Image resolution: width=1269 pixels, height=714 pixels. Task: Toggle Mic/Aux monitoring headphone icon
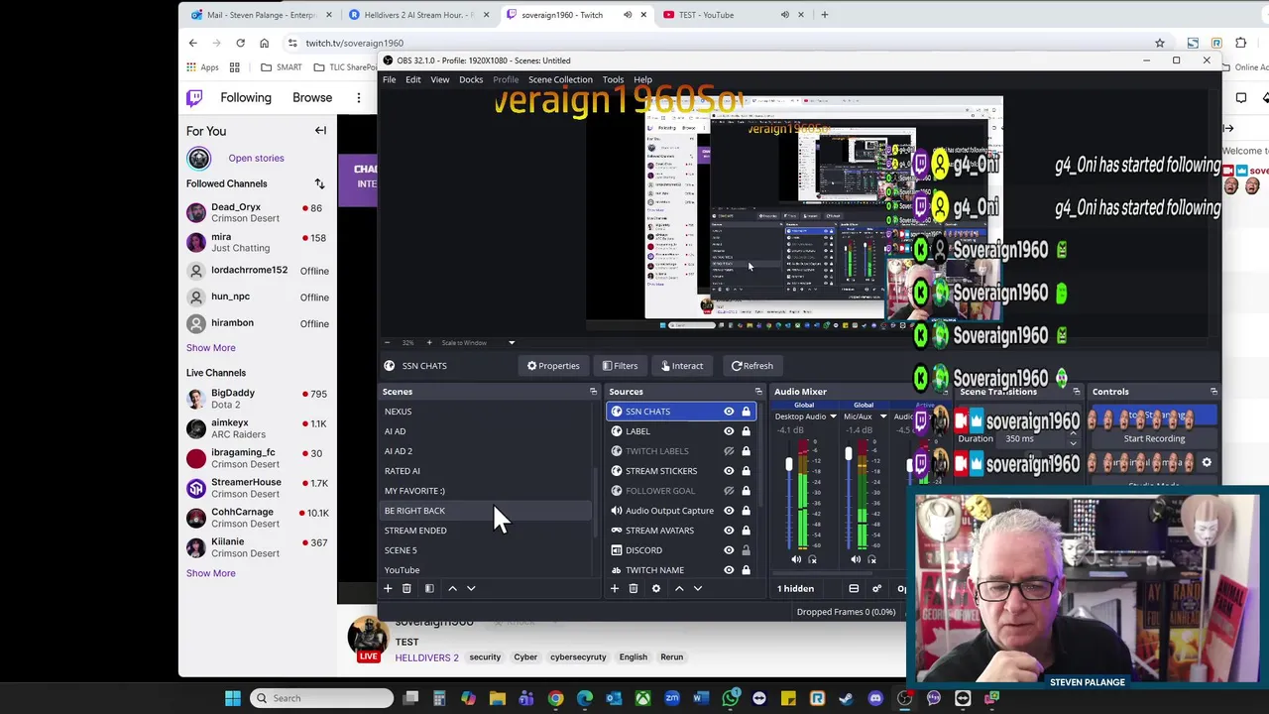871,559
